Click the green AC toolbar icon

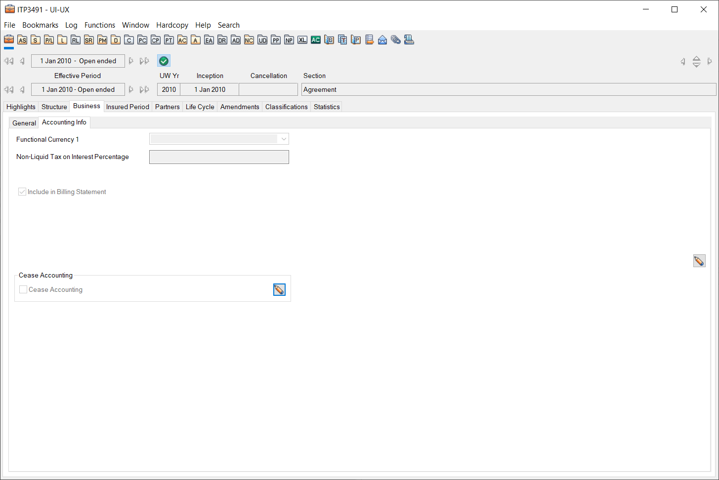[316, 40]
